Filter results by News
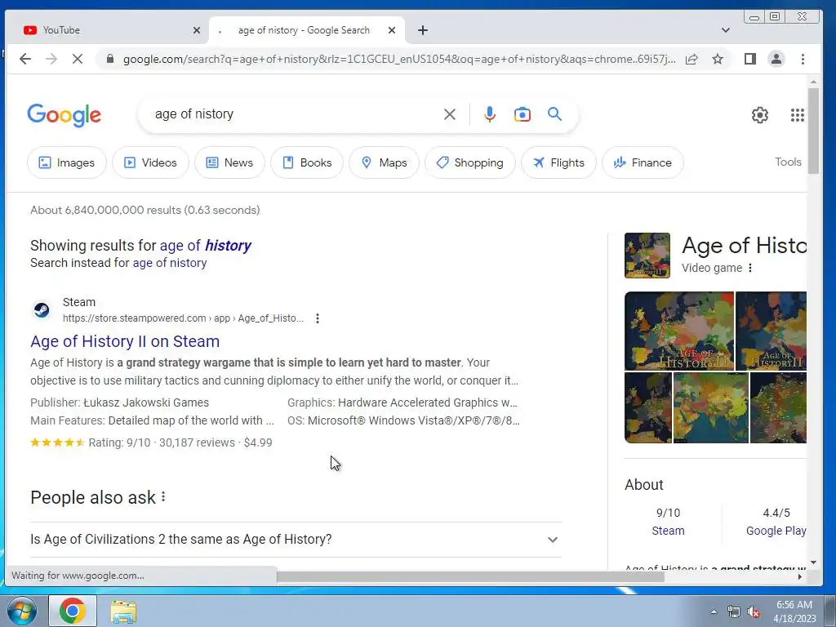The height and width of the screenshot is (627, 836). [x=229, y=162]
